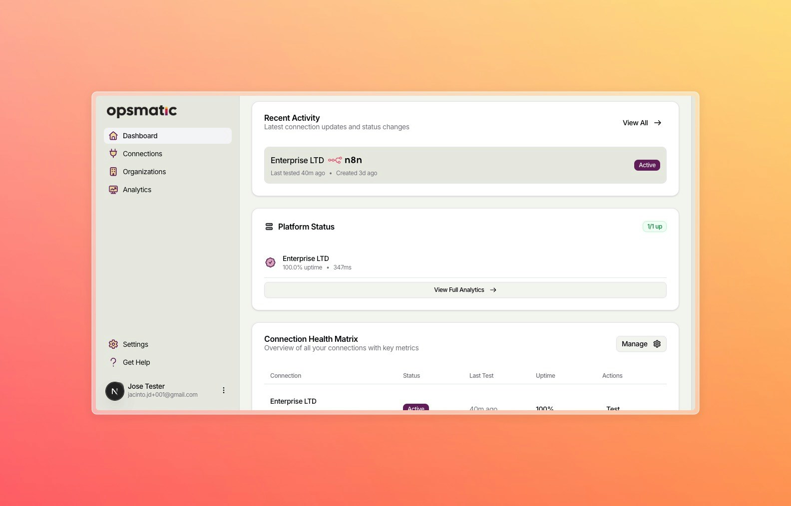The width and height of the screenshot is (791, 506).
Task: Open Enterprise LTD n8n activity row
Action: click(465, 165)
